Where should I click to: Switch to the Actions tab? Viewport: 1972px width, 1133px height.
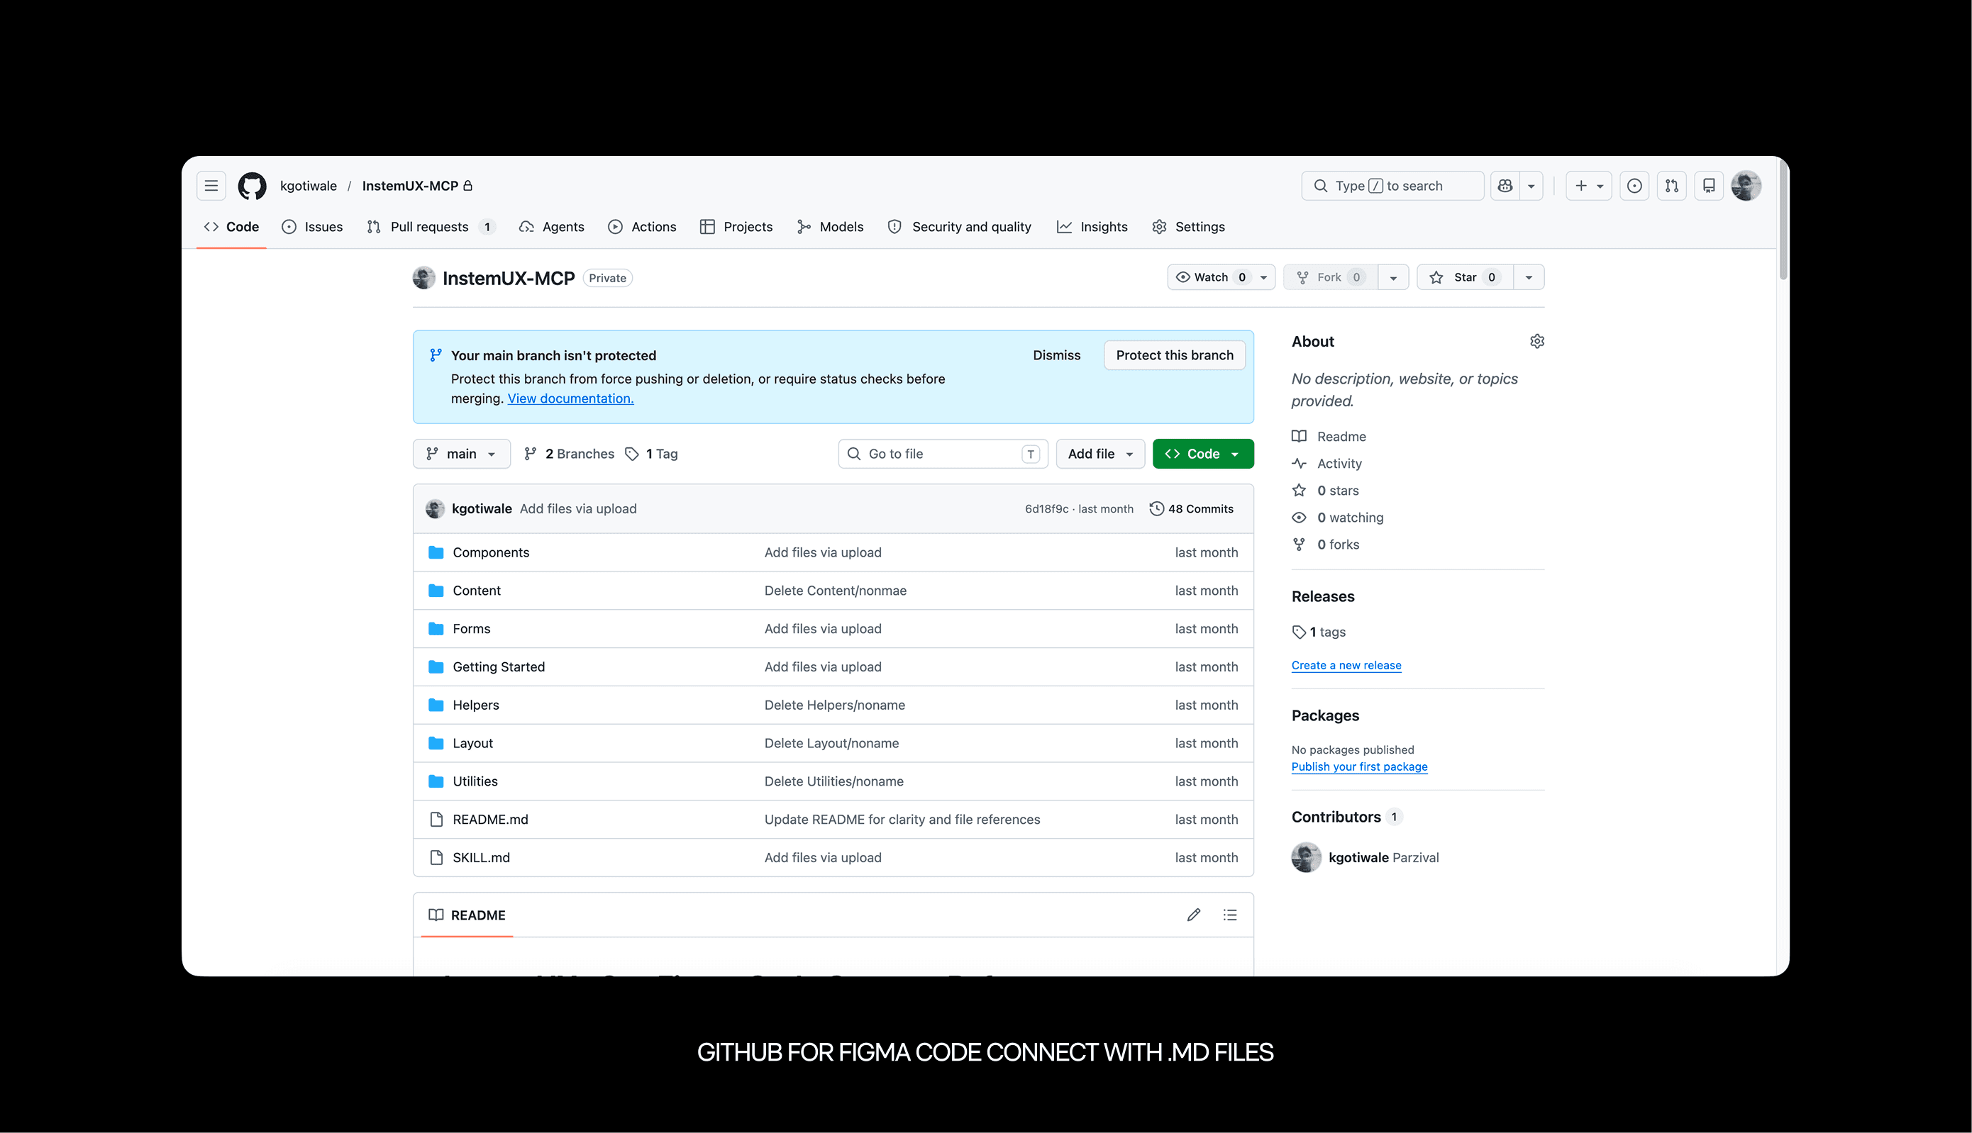pos(642,227)
